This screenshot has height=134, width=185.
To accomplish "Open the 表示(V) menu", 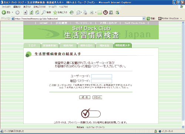I will point(27,7).
